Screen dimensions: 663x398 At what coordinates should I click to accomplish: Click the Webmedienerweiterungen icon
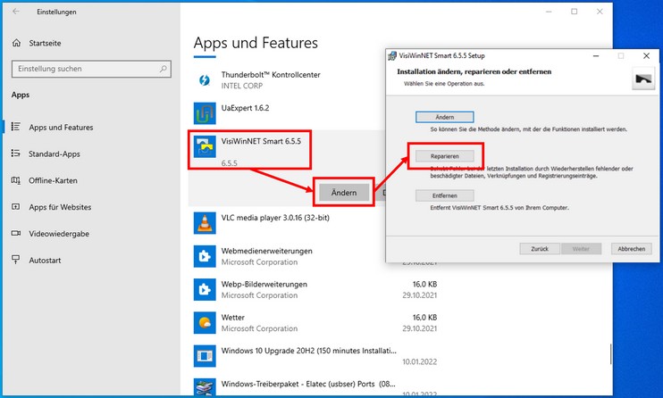click(x=206, y=256)
